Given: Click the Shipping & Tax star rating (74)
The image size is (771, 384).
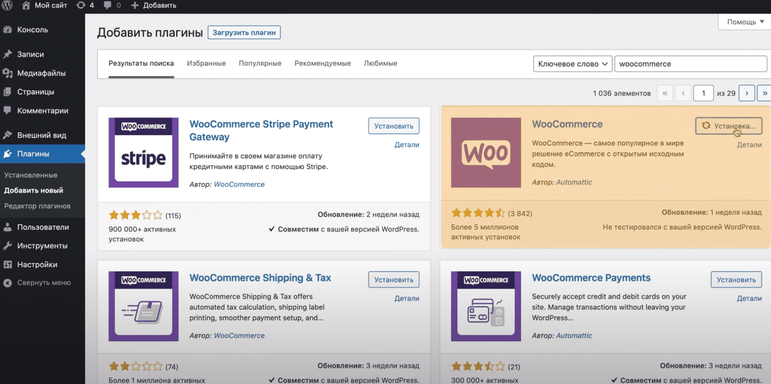Looking at the screenshot, I should 136,367.
